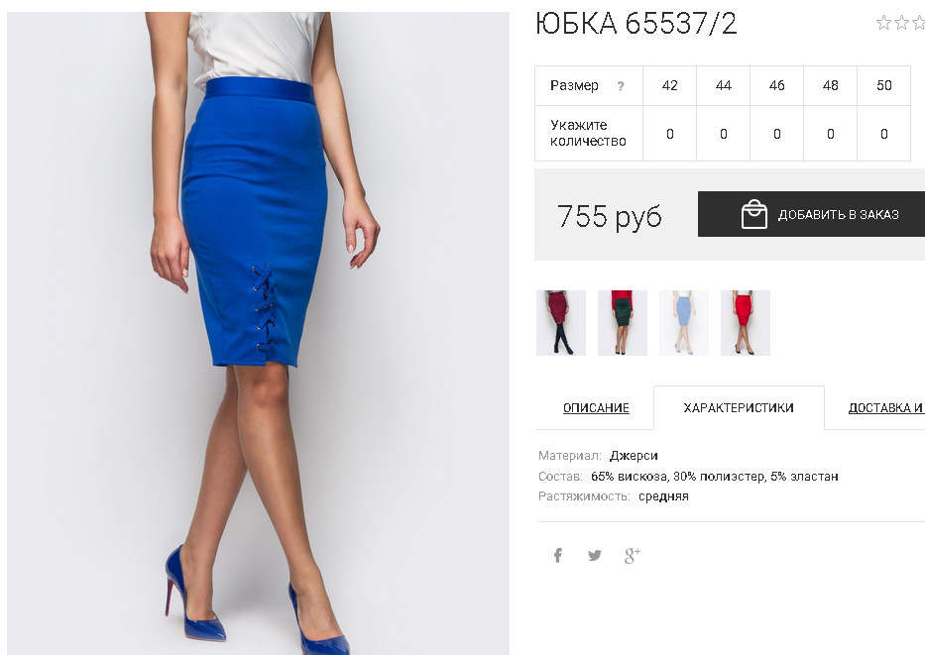Click quantity field for size 50

(x=883, y=134)
